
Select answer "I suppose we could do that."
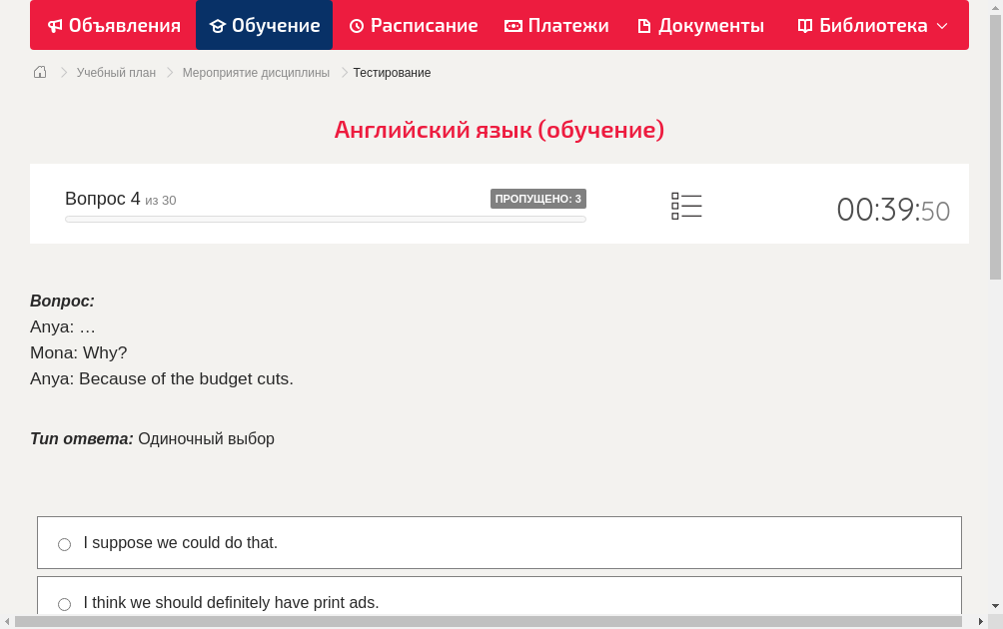pyautogui.click(x=65, y=544)
